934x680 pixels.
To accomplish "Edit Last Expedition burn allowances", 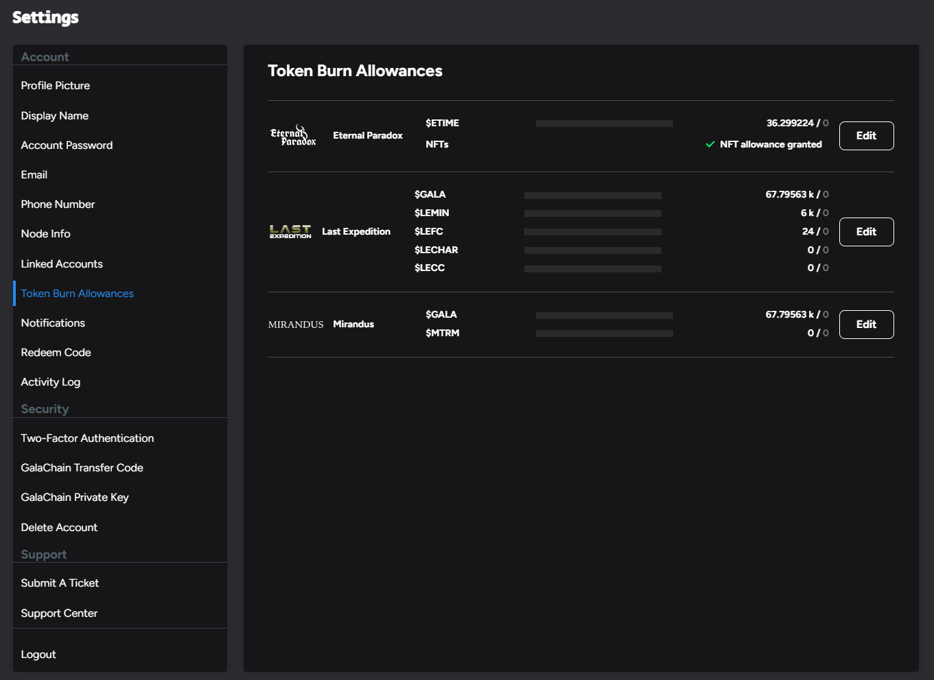I will click(866, 232).
